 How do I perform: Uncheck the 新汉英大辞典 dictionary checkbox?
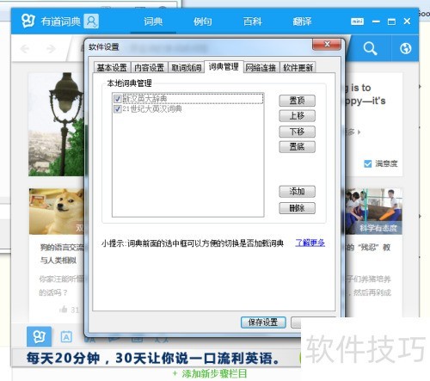[117, 99]
